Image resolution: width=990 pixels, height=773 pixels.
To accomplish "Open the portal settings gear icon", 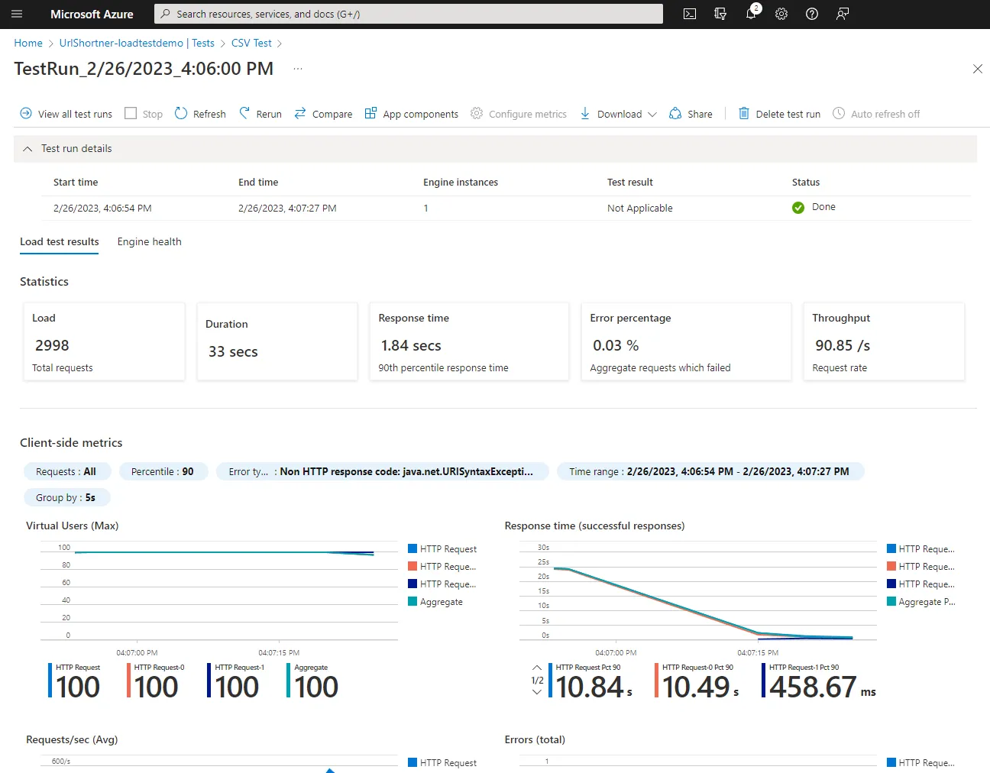I will coord(781,14).
